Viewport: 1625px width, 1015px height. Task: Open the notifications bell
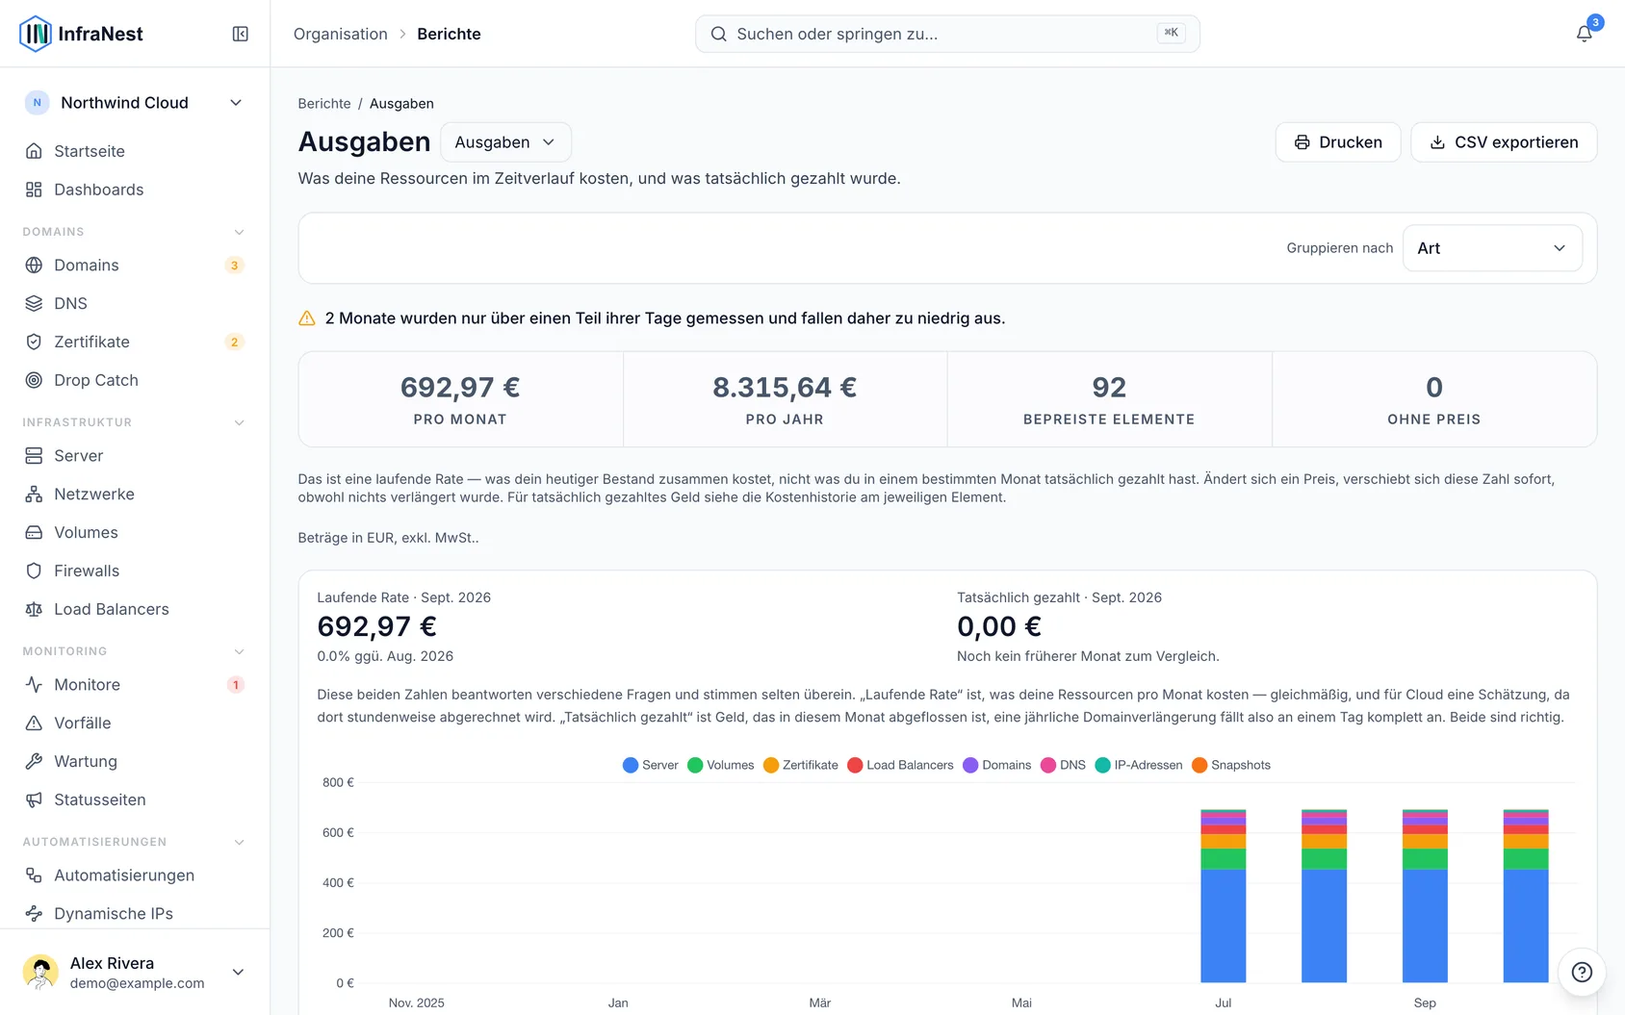tap(1584, 34)
